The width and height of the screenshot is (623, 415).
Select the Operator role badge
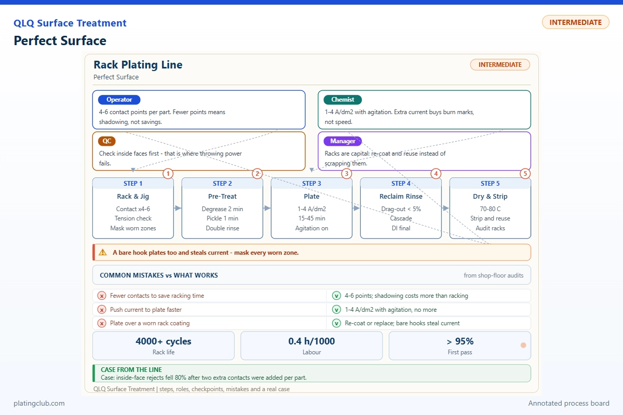pos(119,100)
